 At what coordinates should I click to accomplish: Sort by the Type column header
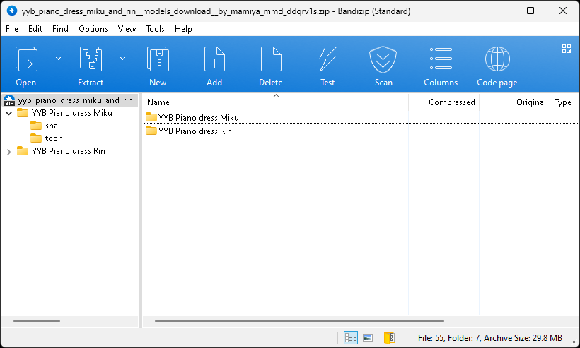[x=564, y=102]
